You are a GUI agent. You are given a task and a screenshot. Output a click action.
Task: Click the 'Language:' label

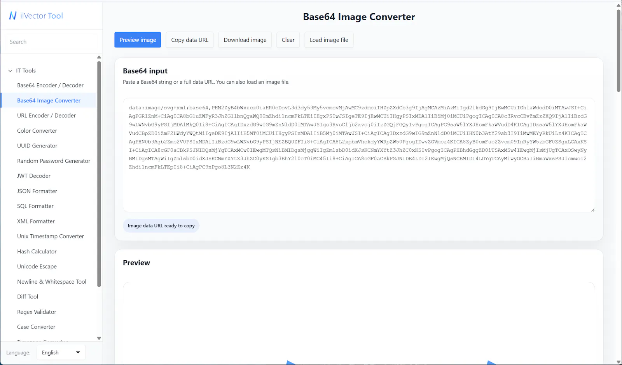coord(18,353)
